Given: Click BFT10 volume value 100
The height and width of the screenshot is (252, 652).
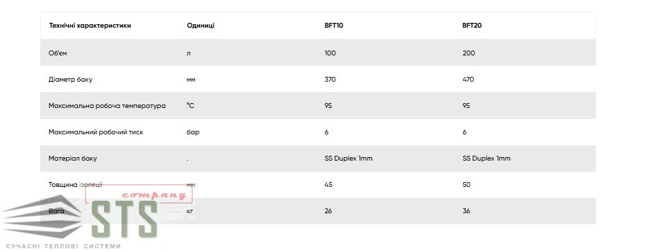Looking at the screenshot, I should (330, 53).
